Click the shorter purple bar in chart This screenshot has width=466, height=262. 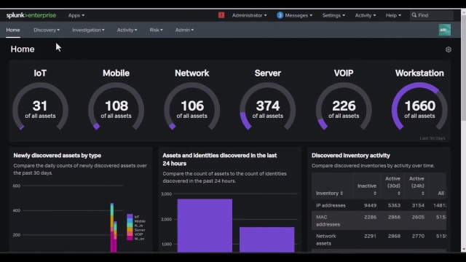coord(267,239)
